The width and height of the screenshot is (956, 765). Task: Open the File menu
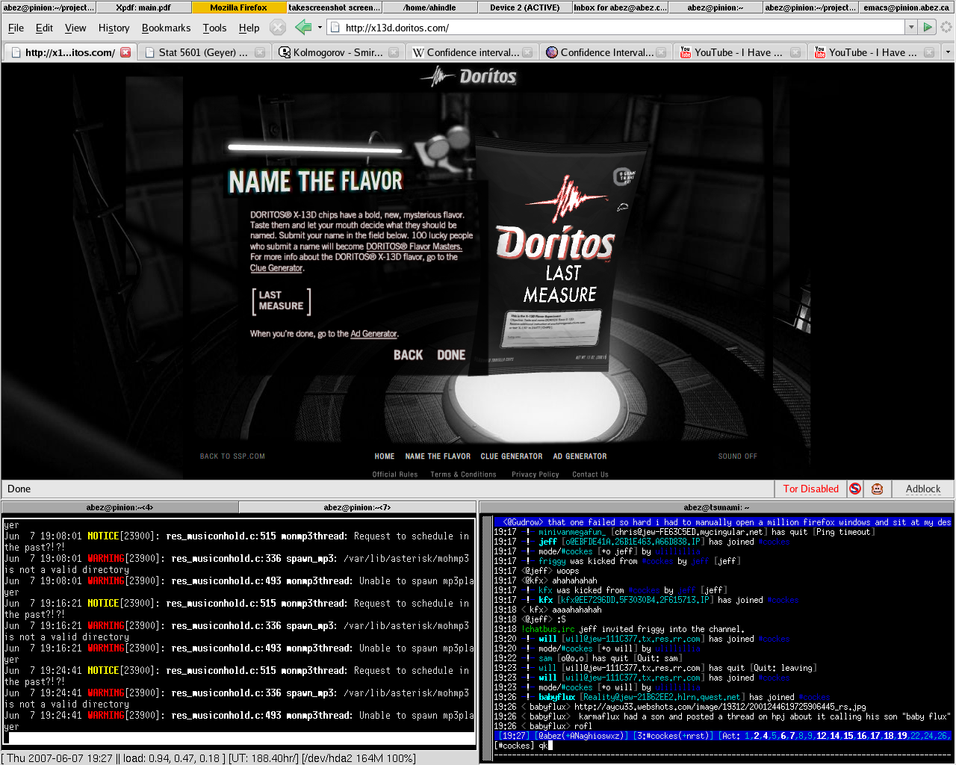(16, 28)
